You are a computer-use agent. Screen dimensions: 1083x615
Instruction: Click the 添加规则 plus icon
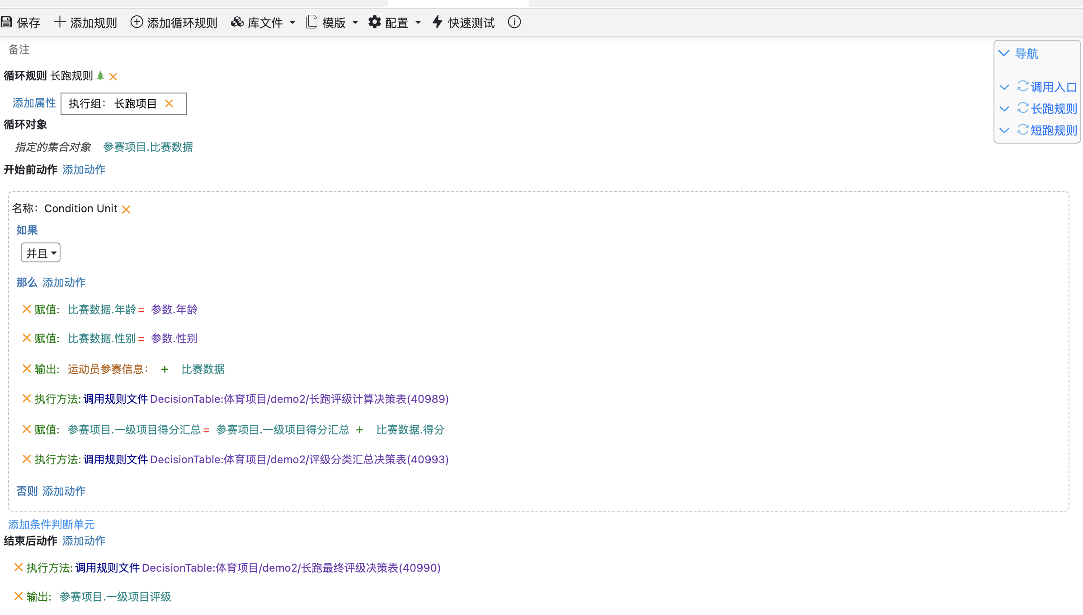[x=59, y=22]
